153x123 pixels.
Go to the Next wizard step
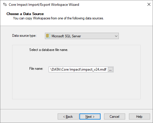point(90,116)
